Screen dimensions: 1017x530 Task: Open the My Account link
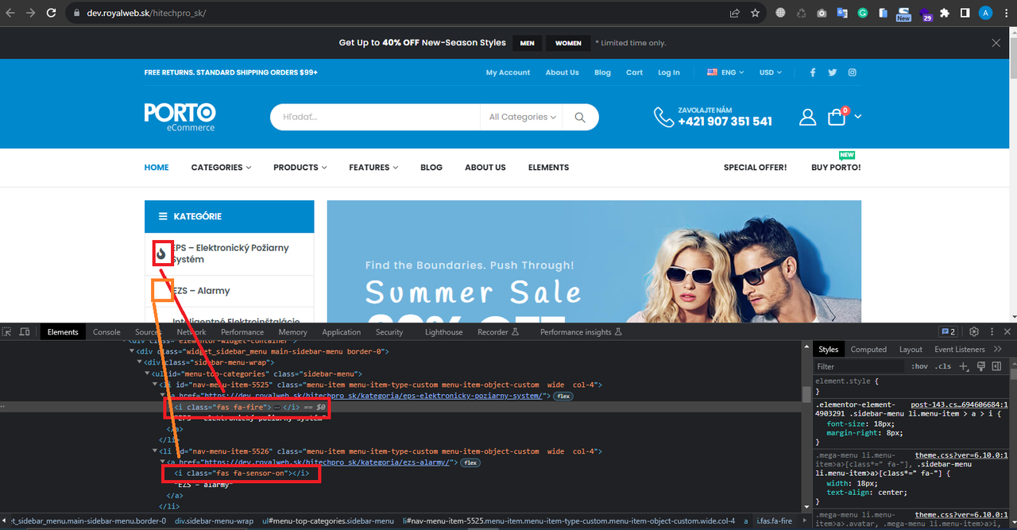(508, 72)
